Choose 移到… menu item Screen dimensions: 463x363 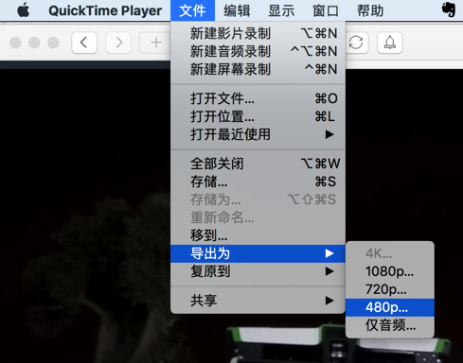pyautogui.click(x=258, y=235)
